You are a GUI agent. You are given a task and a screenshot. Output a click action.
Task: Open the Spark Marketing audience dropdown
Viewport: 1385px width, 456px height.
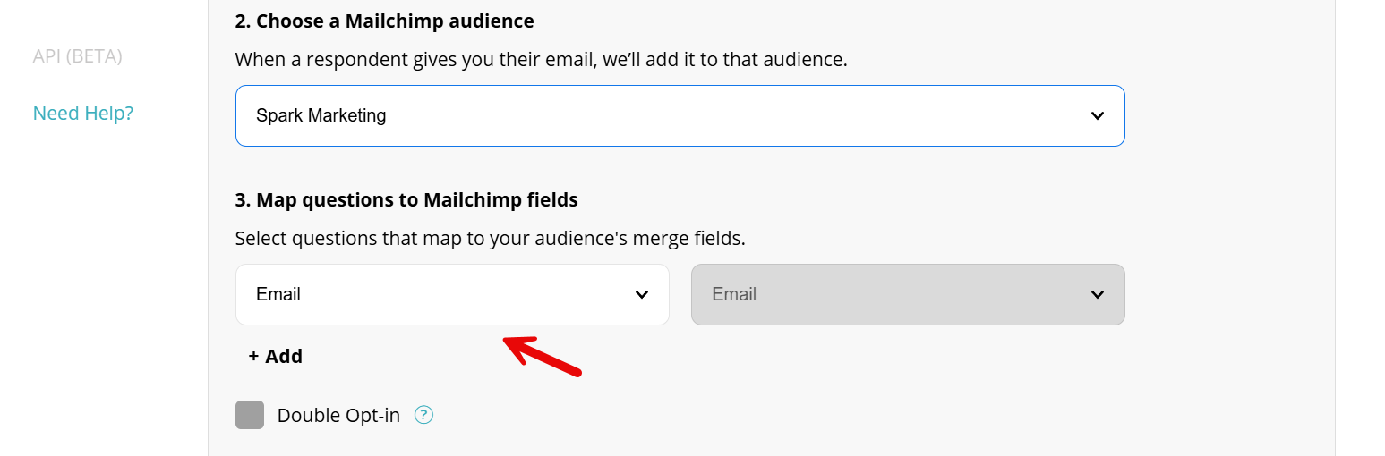tap(679, 115)
